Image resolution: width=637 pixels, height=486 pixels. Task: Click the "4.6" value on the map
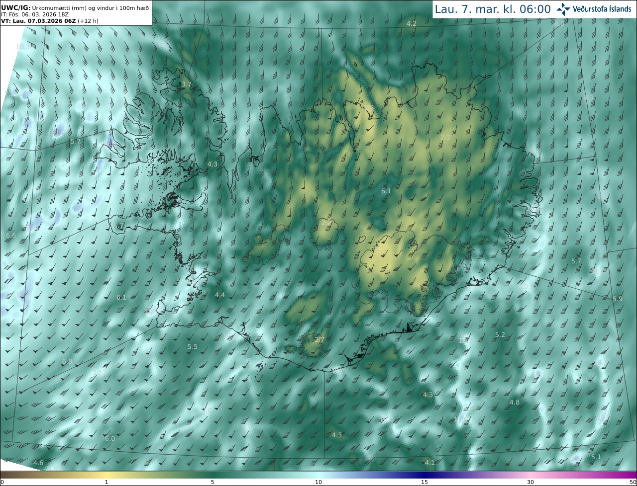pos(38,463)
